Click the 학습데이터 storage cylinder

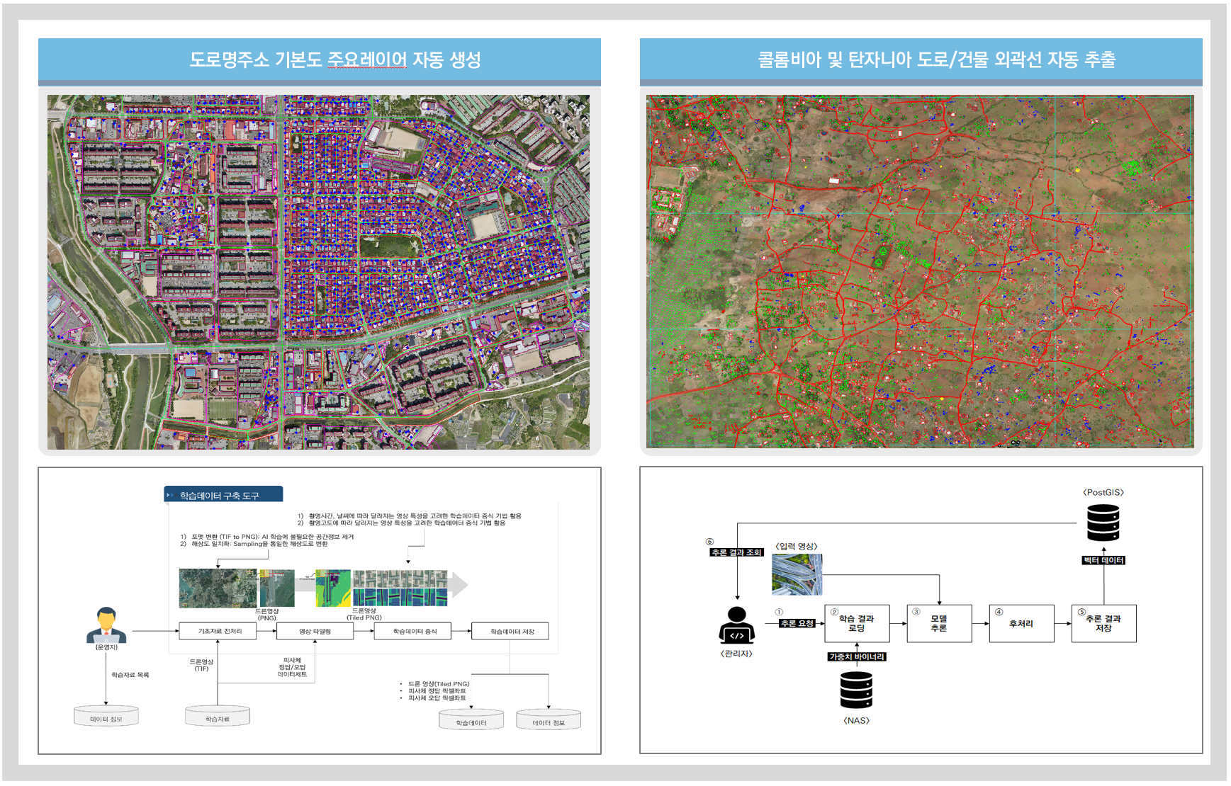[471, 719]
